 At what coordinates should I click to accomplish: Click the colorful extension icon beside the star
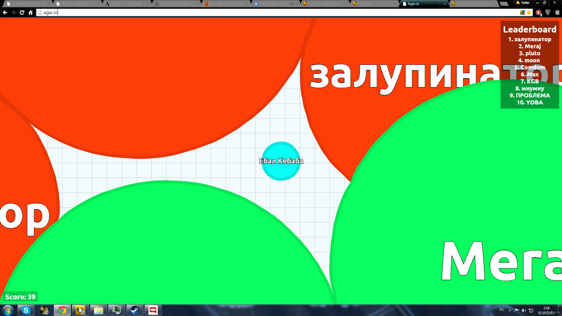(523, 13)
